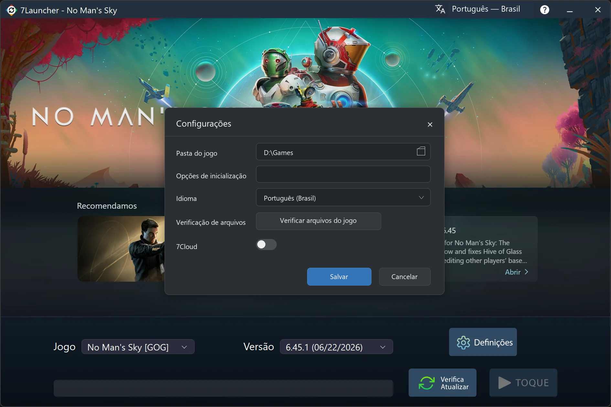
Task: Open the Versão dropdown 6.45.1
Action: coord(336,347)
